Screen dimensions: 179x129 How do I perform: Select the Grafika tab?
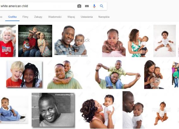(12, 17)
